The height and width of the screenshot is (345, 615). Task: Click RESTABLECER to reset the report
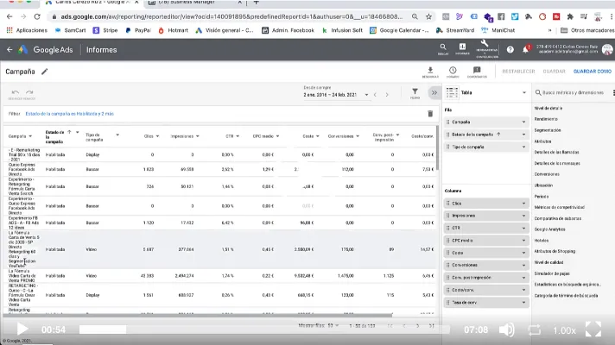coord(518,72)
